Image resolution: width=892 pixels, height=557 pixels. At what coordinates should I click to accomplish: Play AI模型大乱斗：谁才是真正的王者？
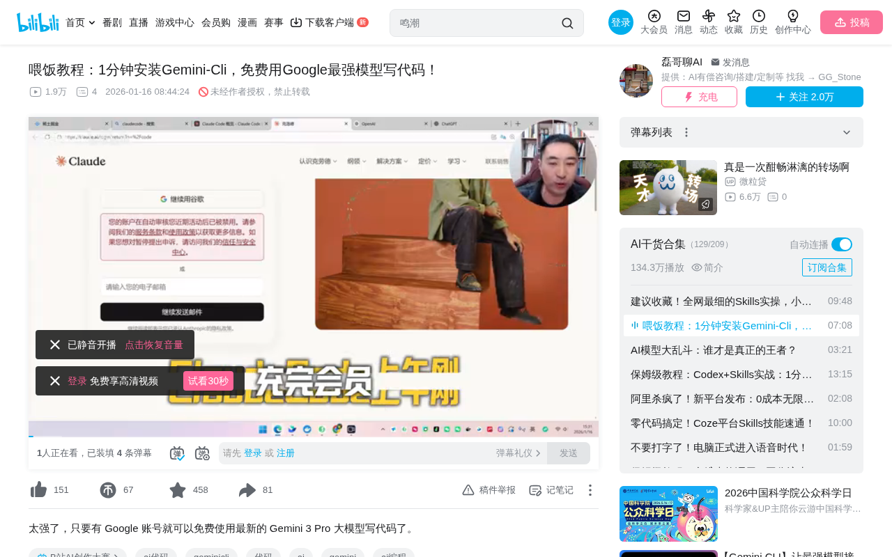(741, 350)
